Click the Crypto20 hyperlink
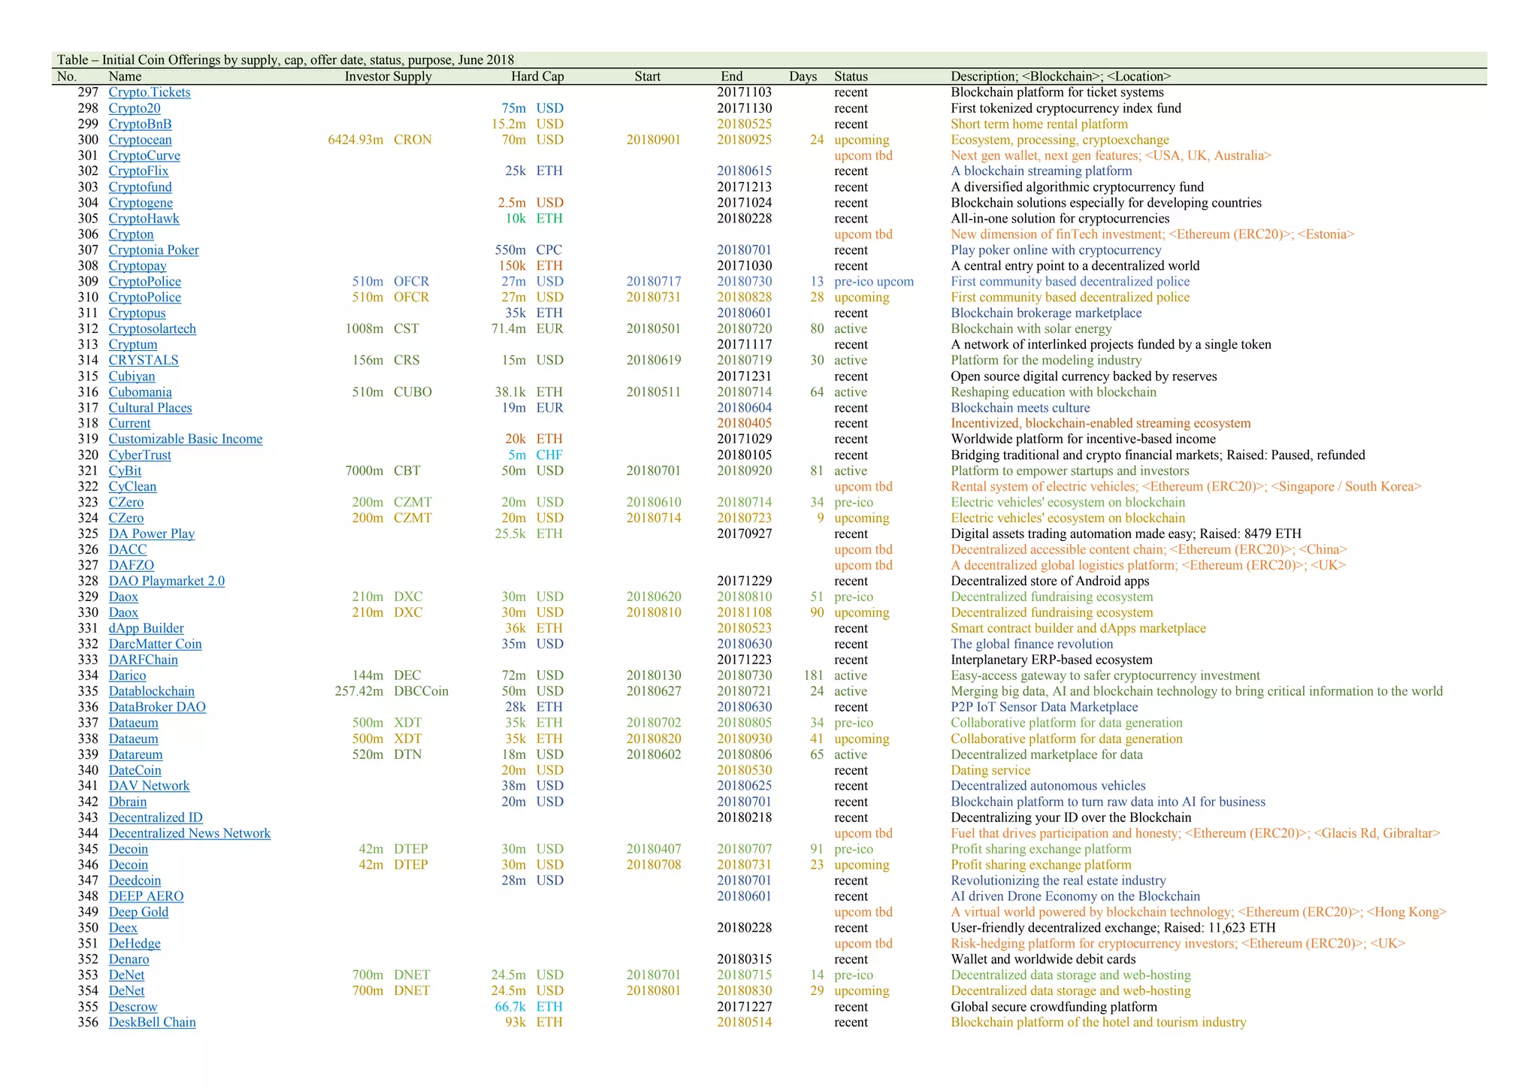Screen dimensions: 1539x1088 (x=134, y=108)
